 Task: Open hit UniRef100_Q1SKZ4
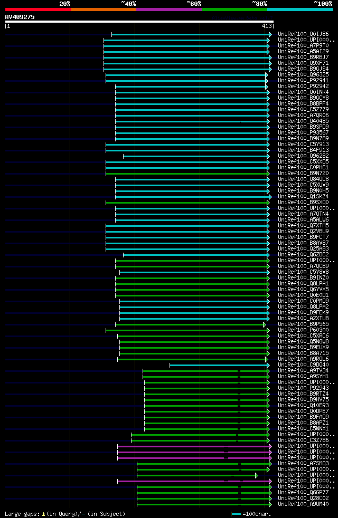(x=303, y=197)
